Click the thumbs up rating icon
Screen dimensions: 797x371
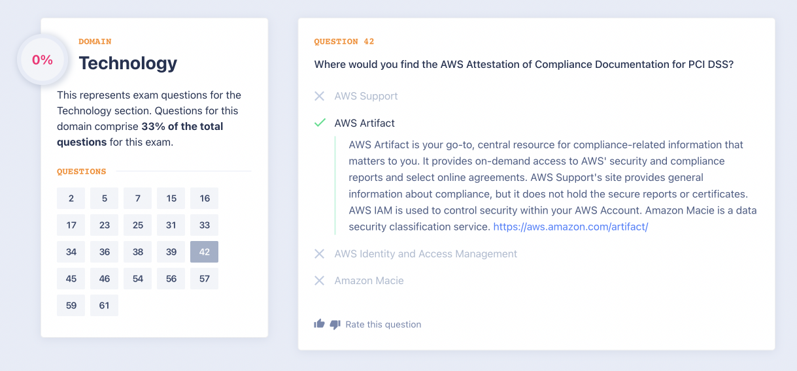[319, 324]
